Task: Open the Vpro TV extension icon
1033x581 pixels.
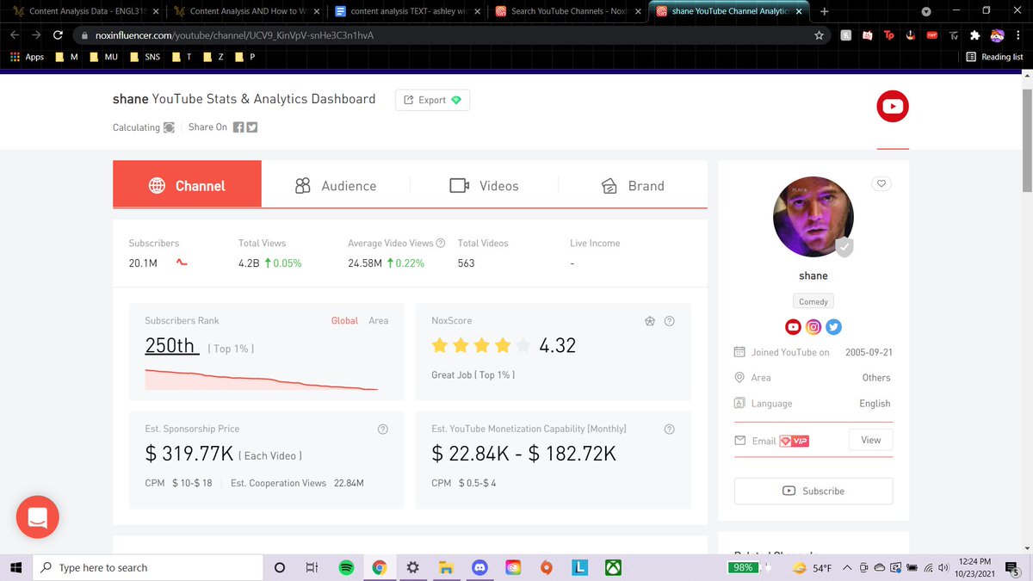Action: 953,35
